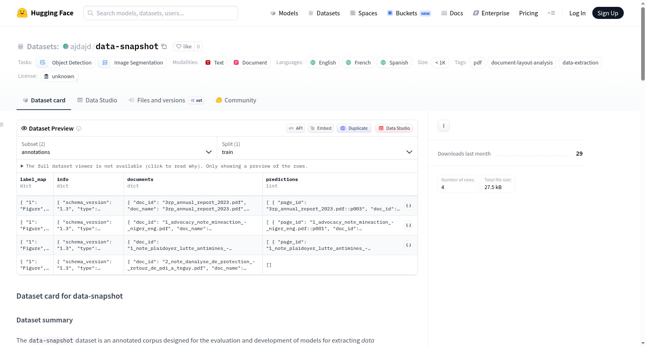The height and width of the screenshot is (347, 646).
Task: Open Enterprise page in navigation
Action: pos(491,13)
